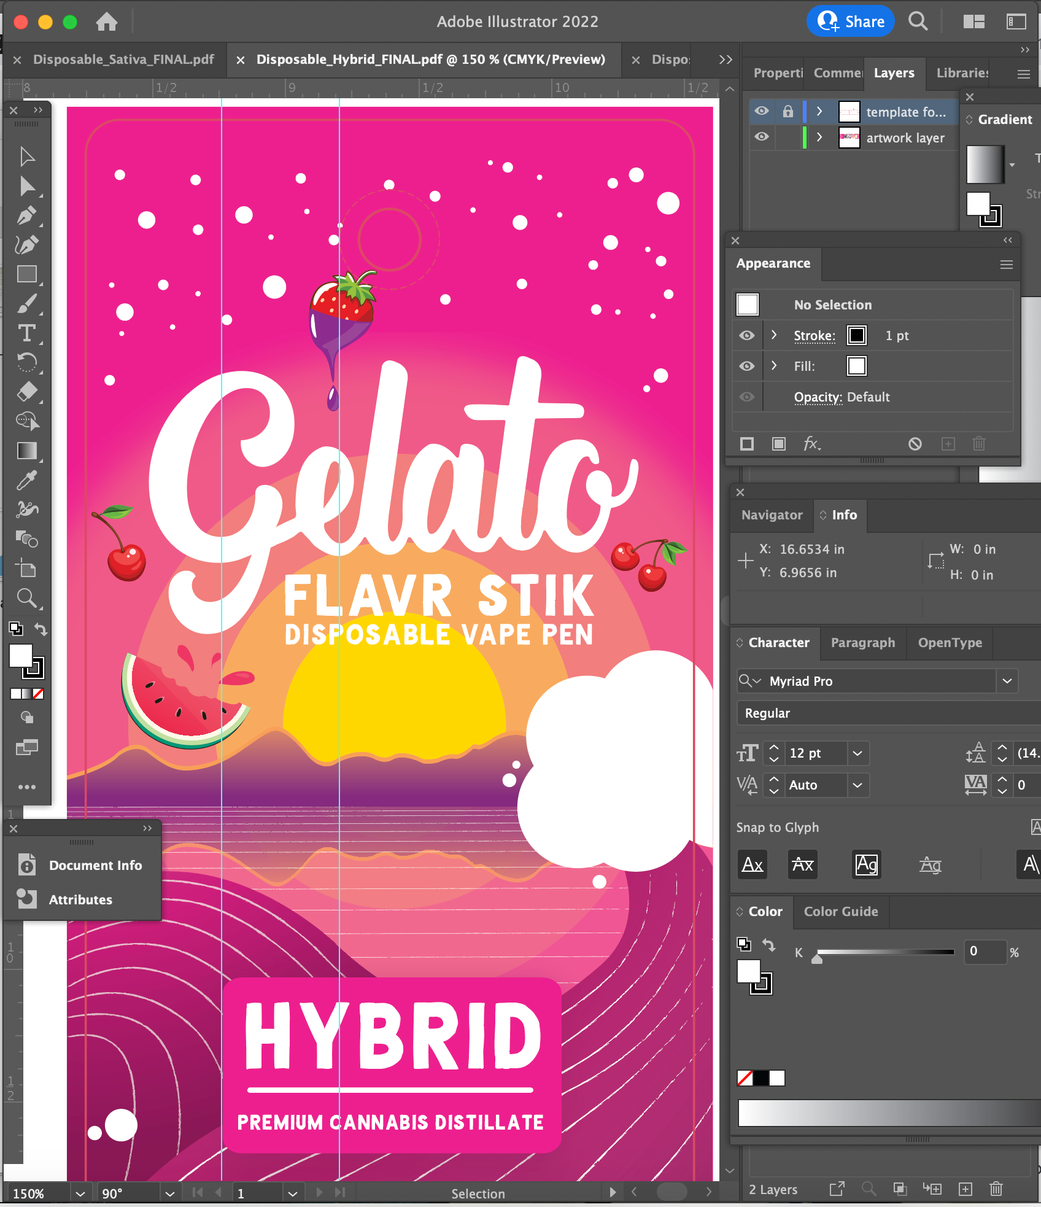Click the Share button
Image resolution: width=1041 pixels, height=1207 pixels.
(x=851, y=21)
